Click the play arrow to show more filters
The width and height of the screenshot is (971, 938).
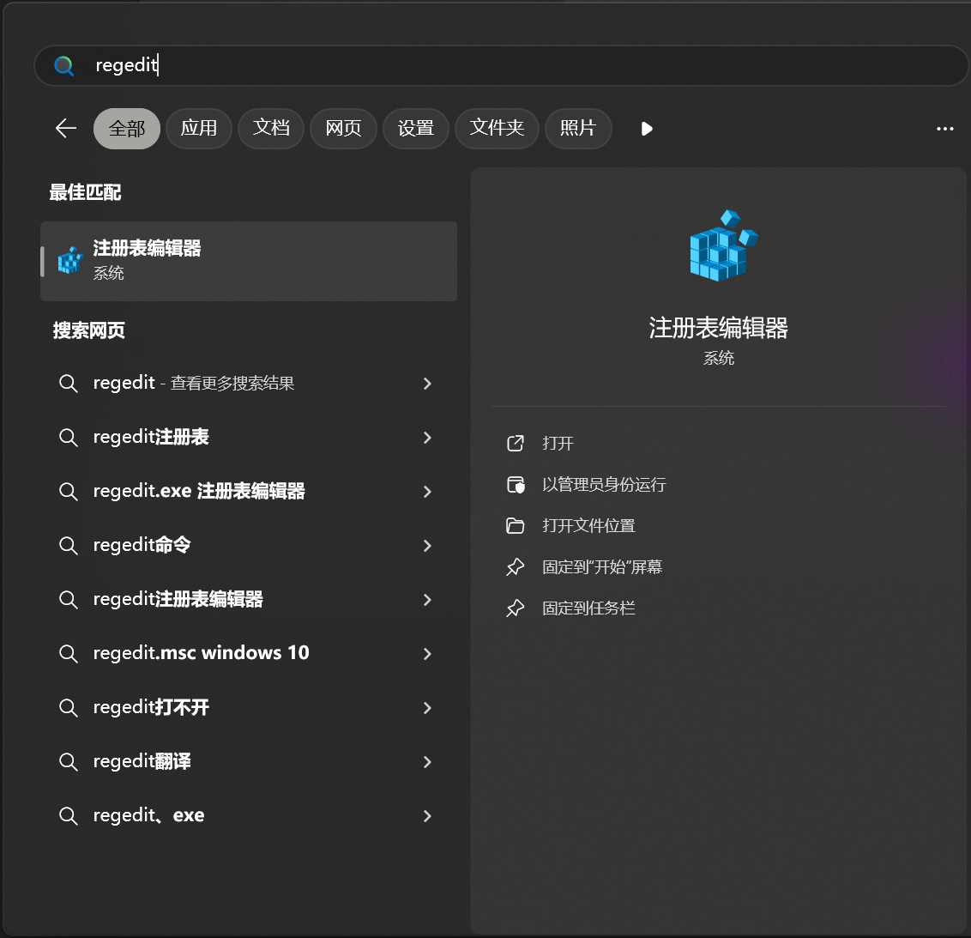pos(647,129)
